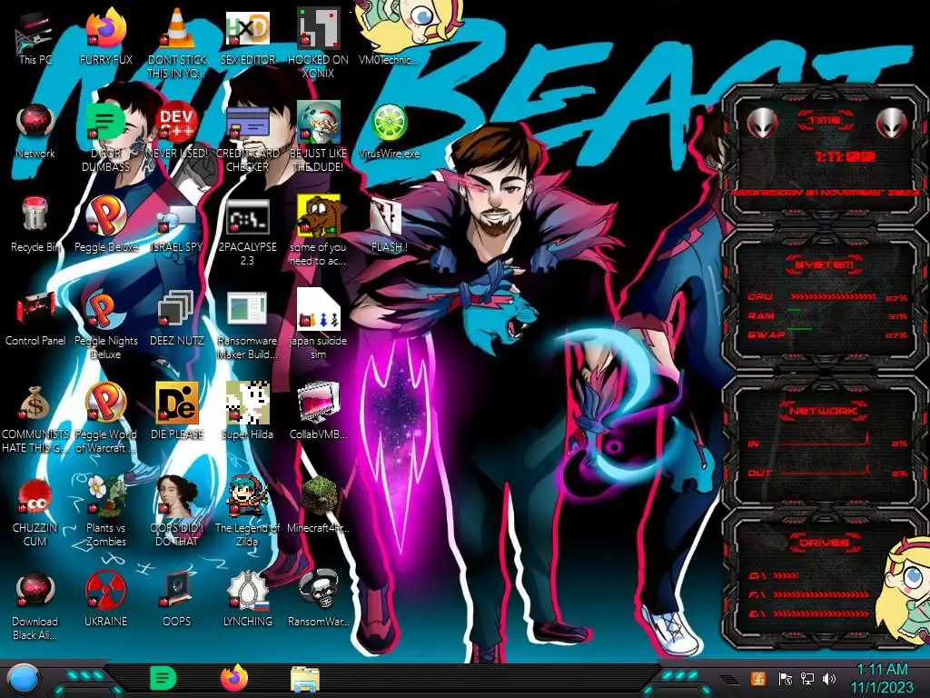Screen dimensions: 930x698
Task: Click the volume speaker tray icon
Action: (x=829, y=678)
